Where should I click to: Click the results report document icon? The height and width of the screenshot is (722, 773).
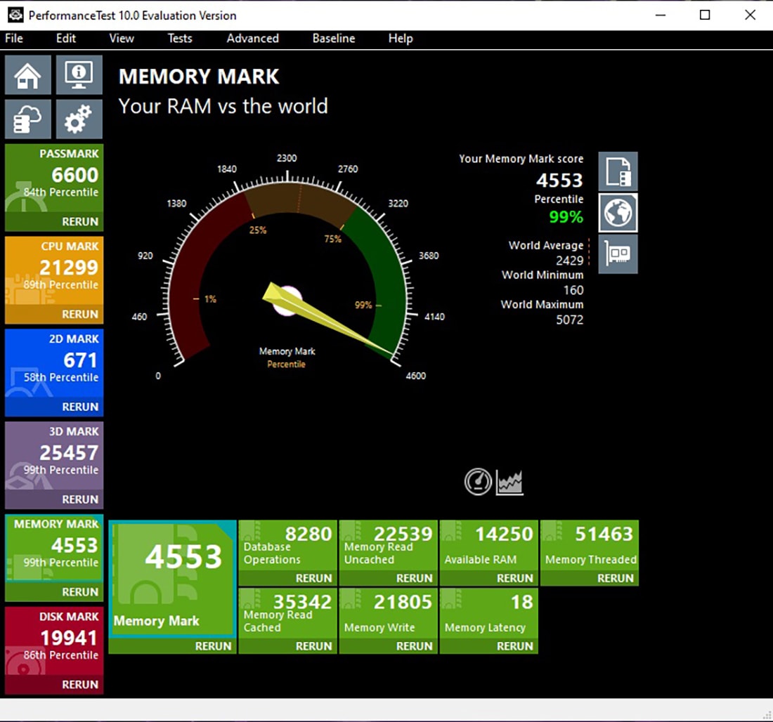pos(618,171)
